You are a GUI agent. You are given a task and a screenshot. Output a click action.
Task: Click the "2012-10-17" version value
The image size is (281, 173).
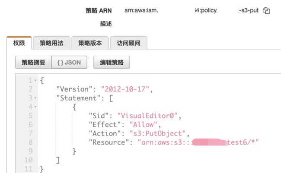click(x=125, y=89)
